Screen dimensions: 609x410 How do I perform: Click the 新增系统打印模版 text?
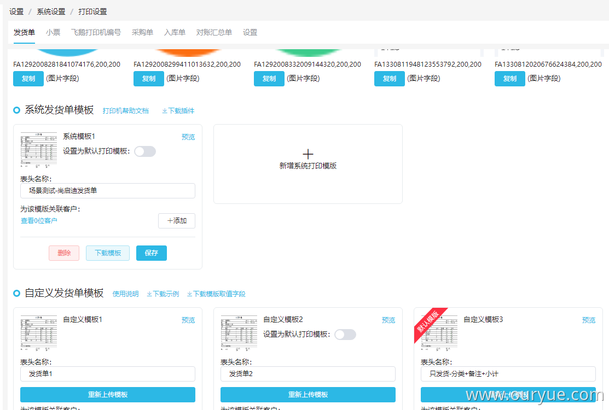[308, 166]
